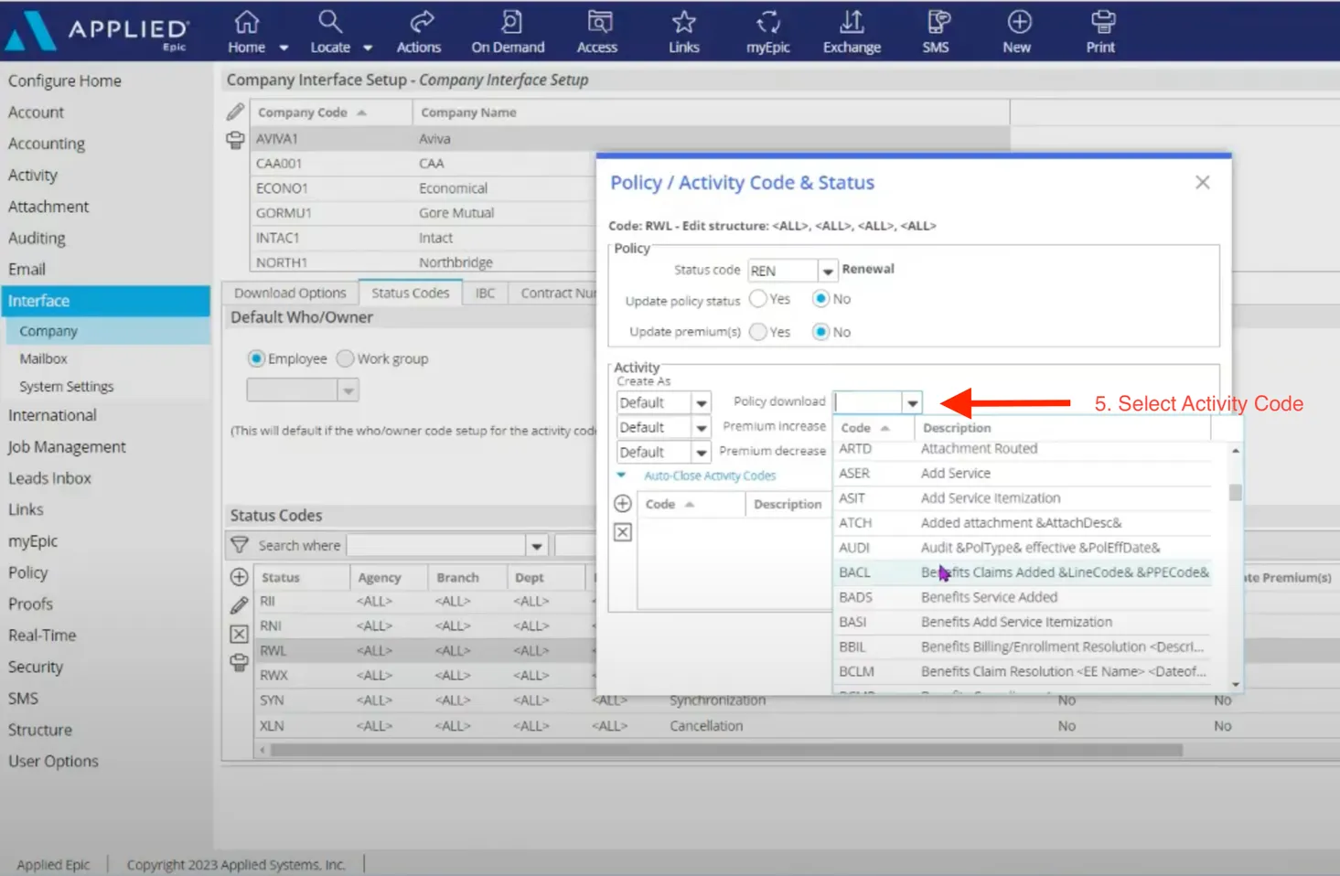Open the myEpic toolbar icon
Viewport: 1340px width, 876px height.
point(768,31)
